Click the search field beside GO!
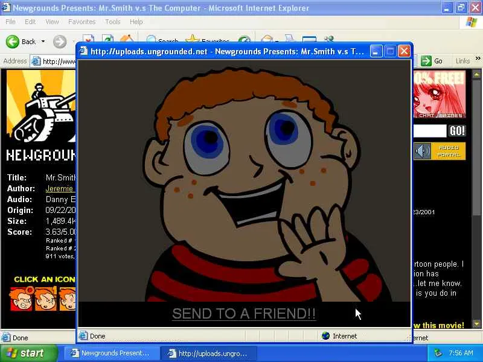Image resolution: width=483 pixels, height=362 pixels. tap(430, 131)
